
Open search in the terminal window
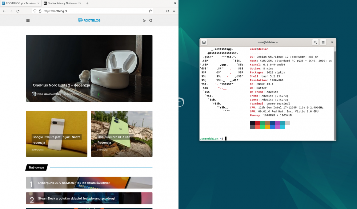[x=315, y=42]
